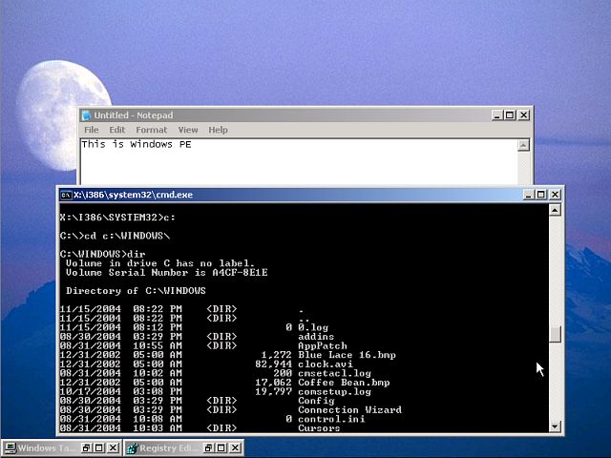Open the Format menu in Notepad

(x=151, y=130)
